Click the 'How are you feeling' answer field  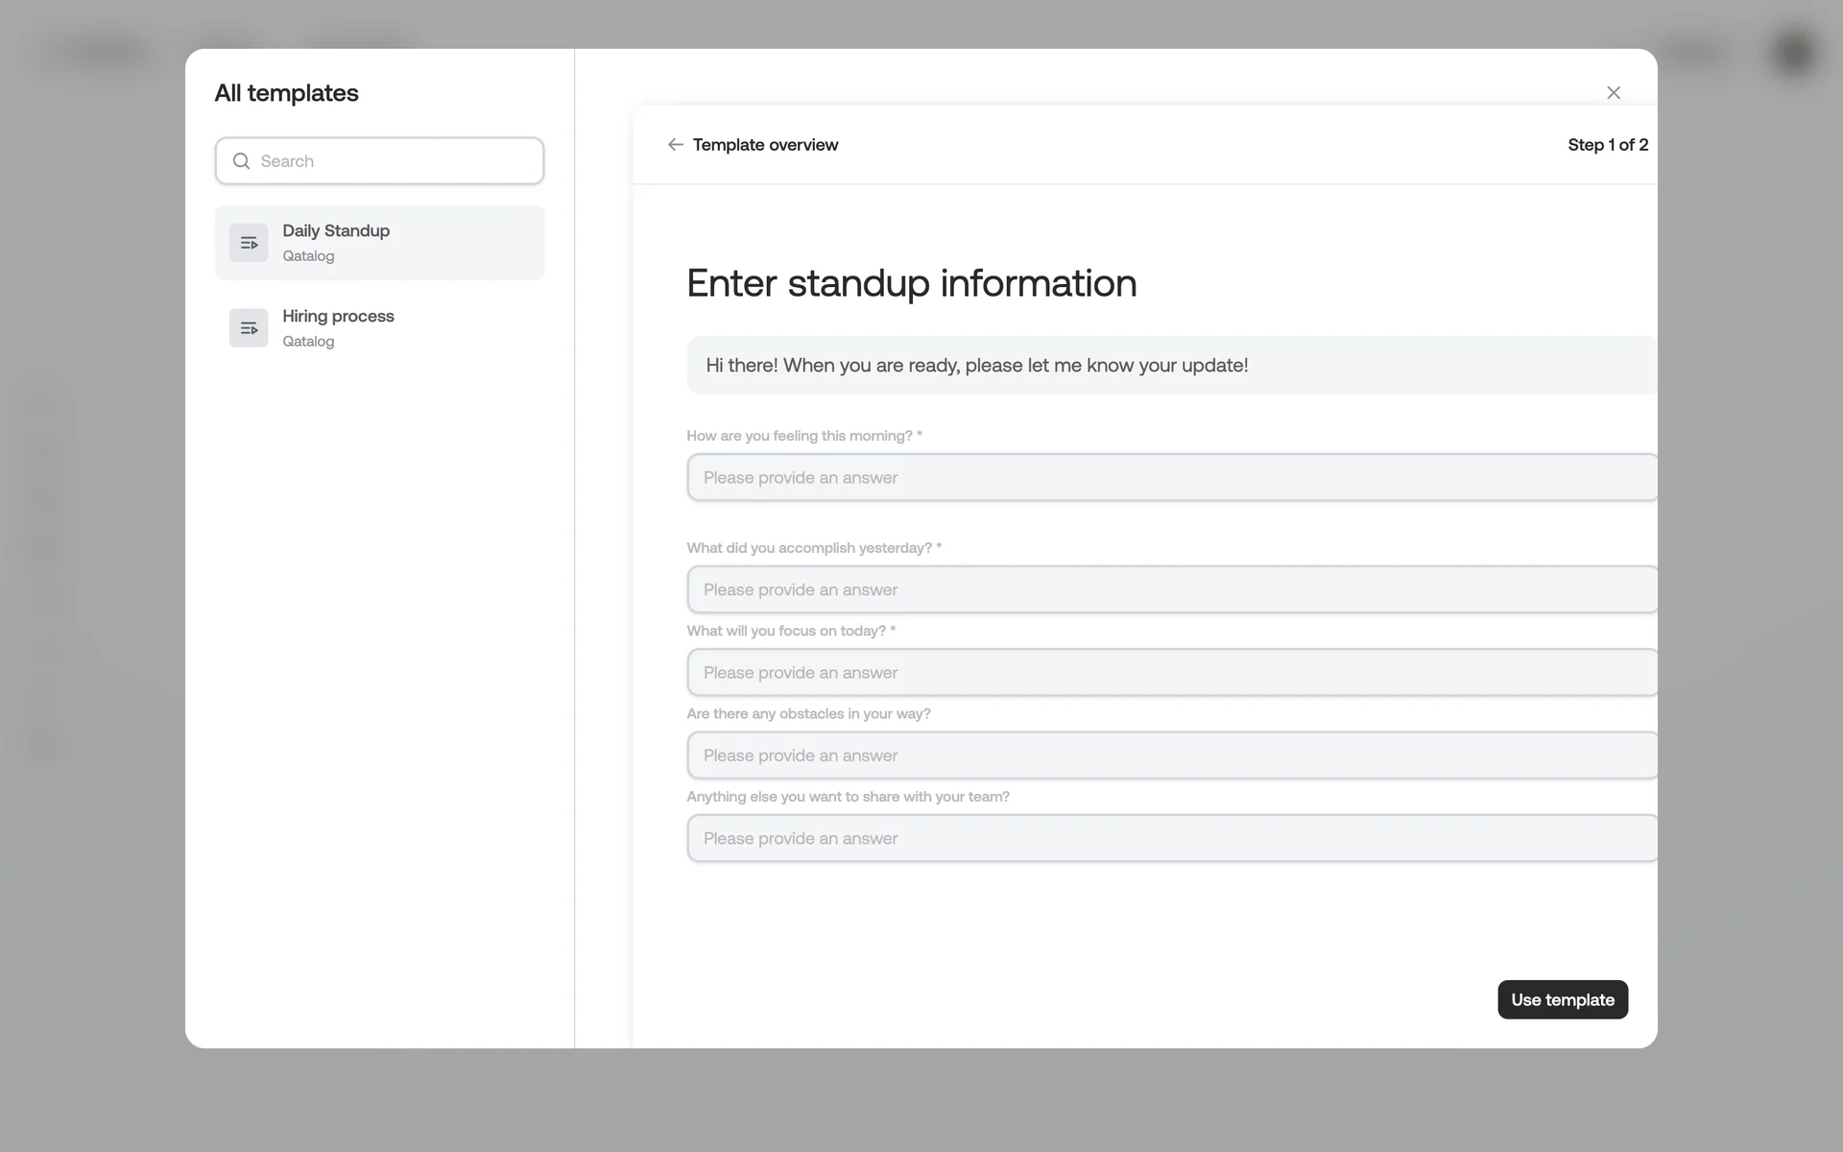(x=1171, y=477)
